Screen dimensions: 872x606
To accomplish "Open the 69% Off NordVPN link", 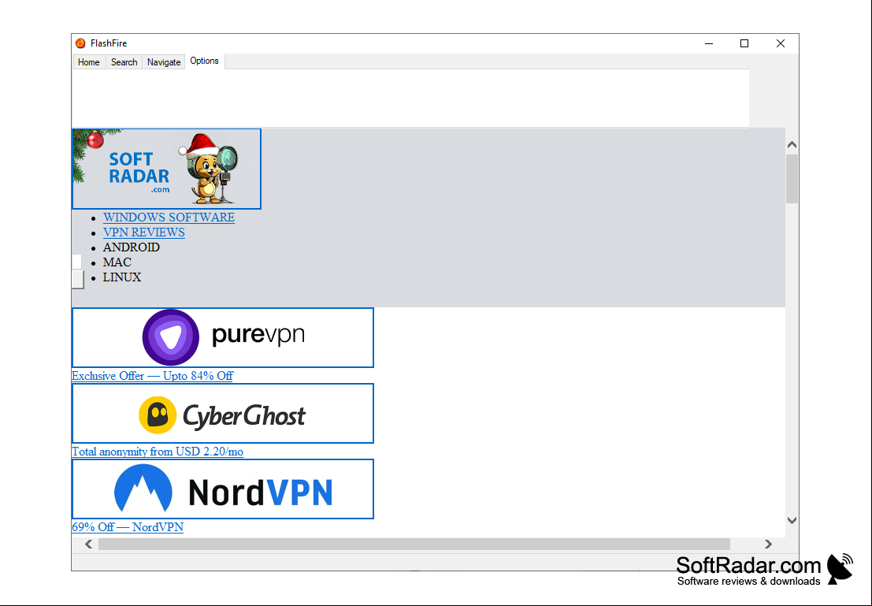I will click(128, 527).
